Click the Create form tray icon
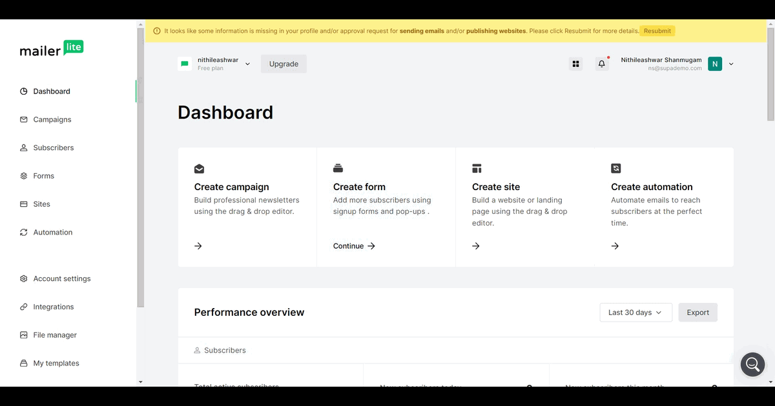This screenshot has width=775, height=406. pyautogui.click(x=338, y=169)
